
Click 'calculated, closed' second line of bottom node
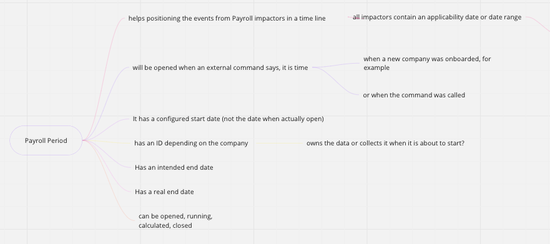pos(165,225)
